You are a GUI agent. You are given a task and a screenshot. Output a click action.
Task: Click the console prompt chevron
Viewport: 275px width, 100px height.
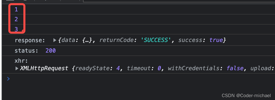click(8, 79)
